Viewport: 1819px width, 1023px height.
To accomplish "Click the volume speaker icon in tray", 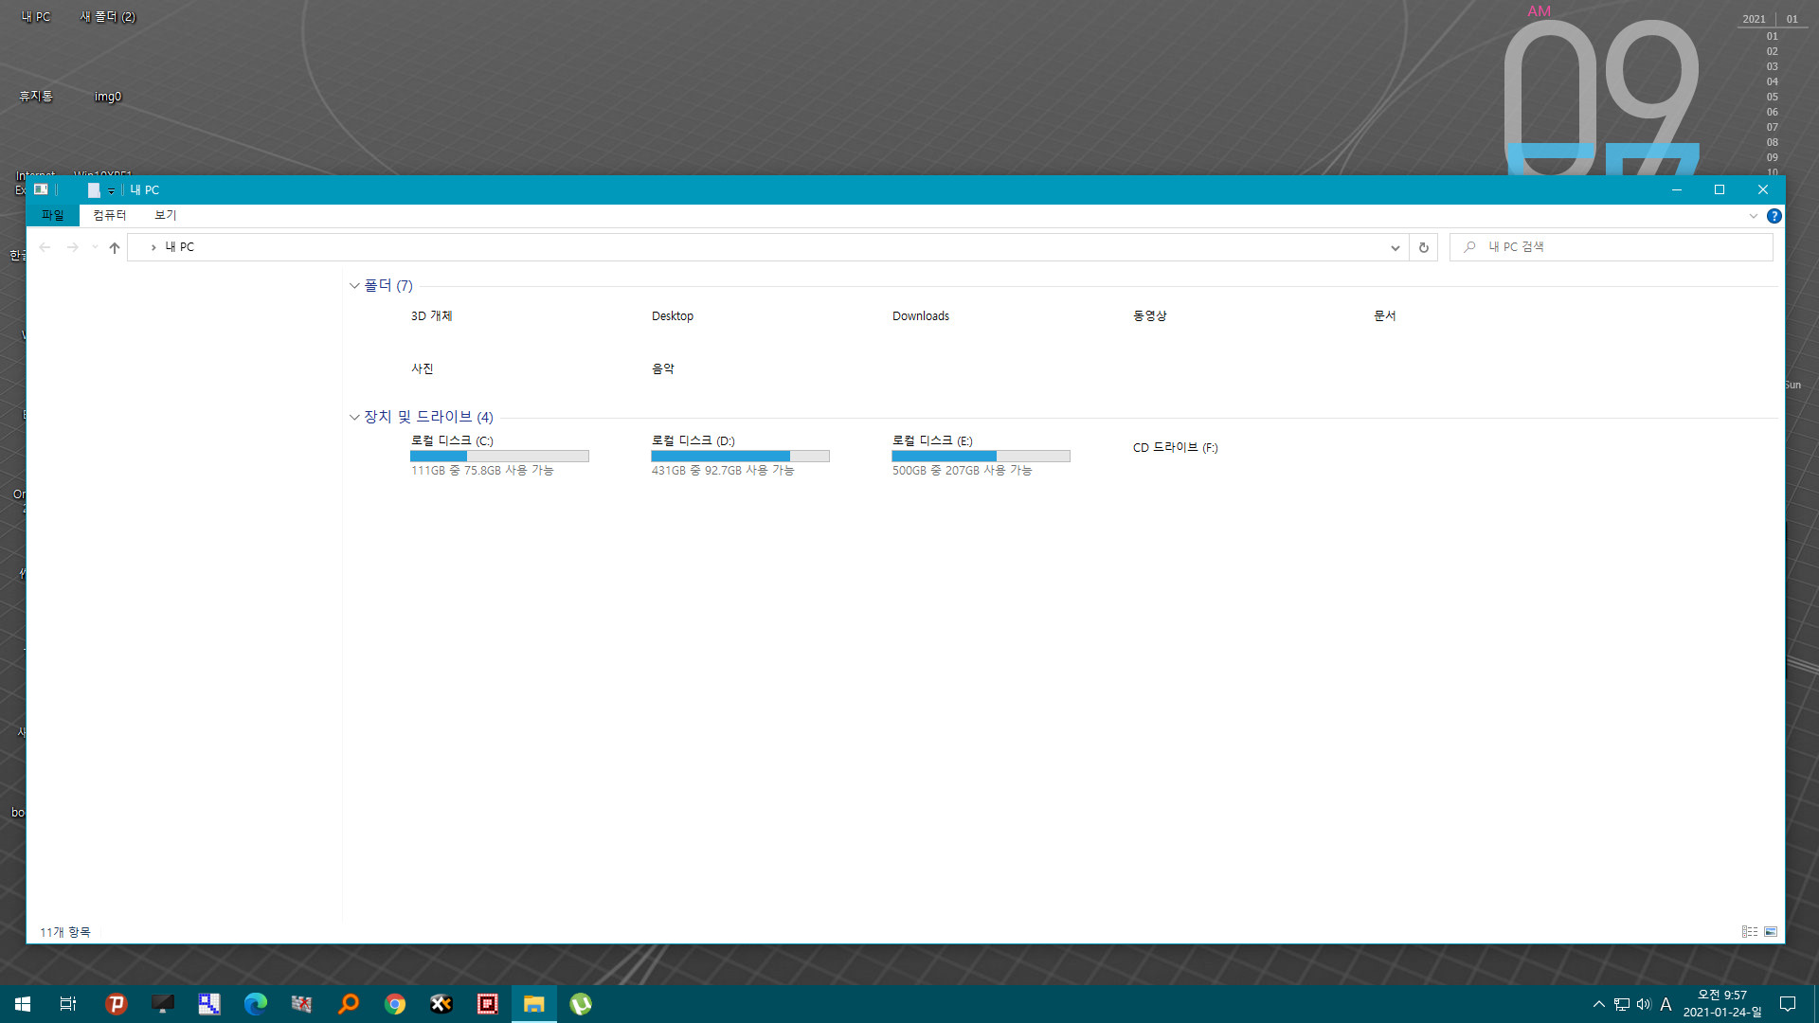I will click(x=1644, y=1004).
